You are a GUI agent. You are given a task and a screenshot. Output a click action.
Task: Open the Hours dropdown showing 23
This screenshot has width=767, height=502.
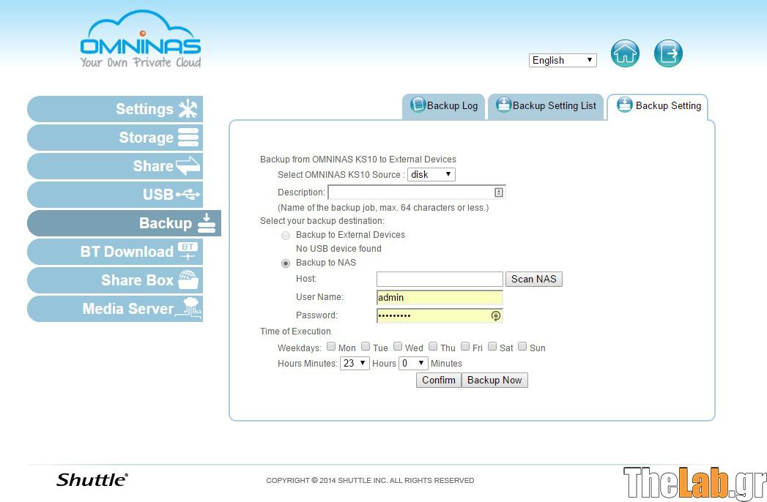point(355,363)
